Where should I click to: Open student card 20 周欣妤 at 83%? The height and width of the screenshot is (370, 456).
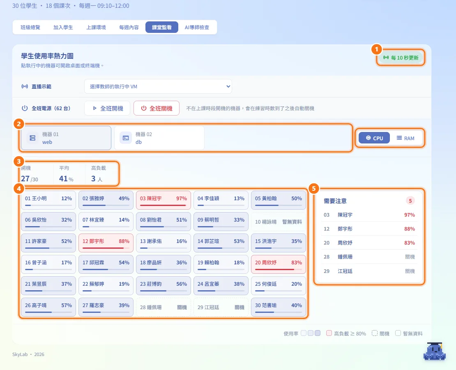tap(278, 264)
